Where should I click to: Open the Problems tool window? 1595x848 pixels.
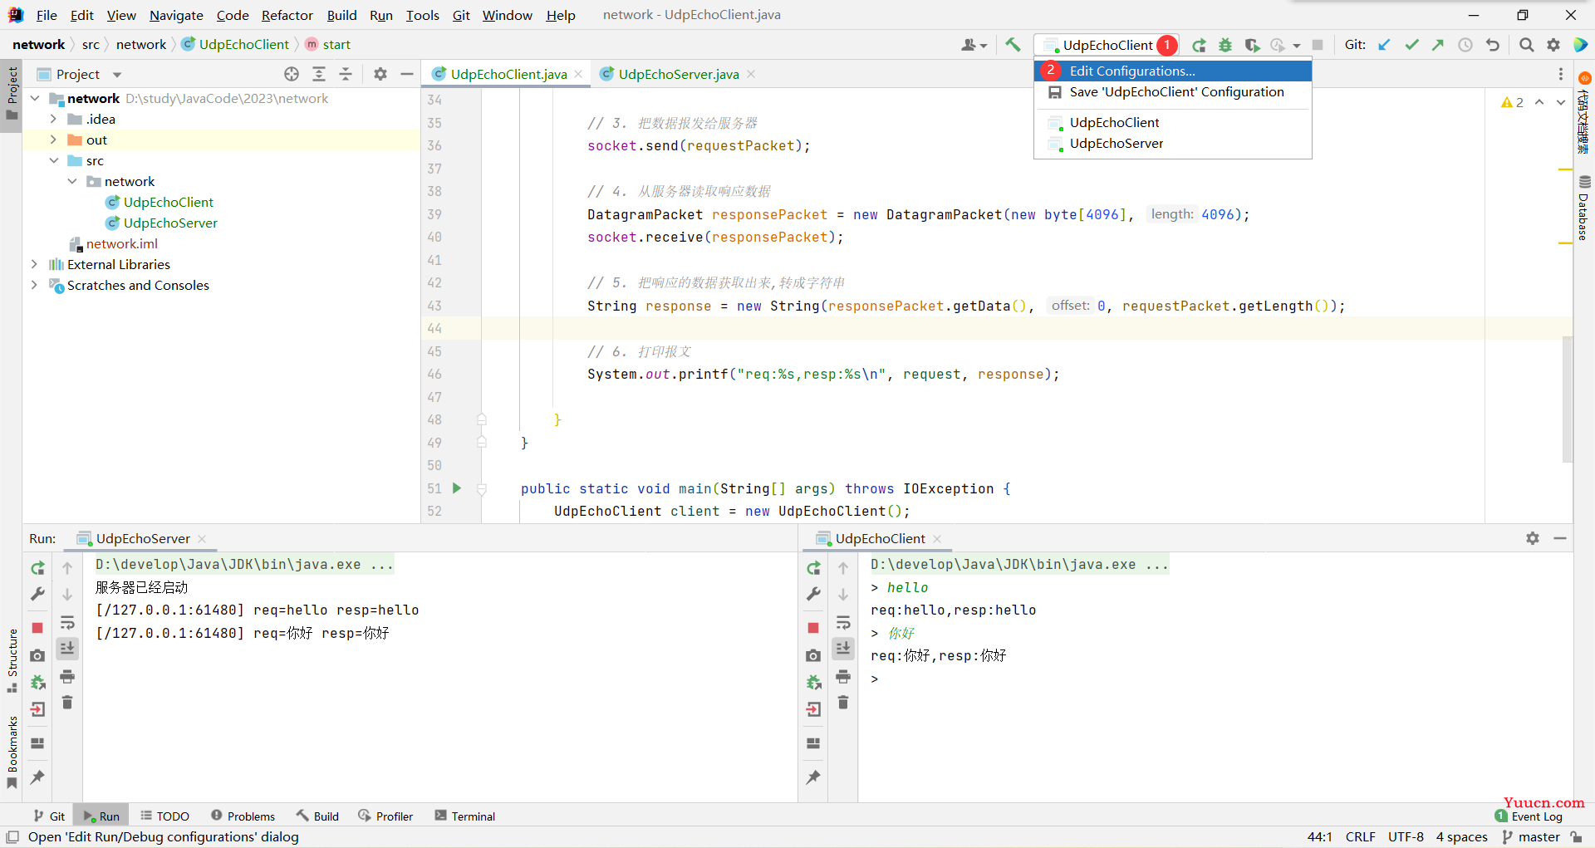tap(243, 816)
